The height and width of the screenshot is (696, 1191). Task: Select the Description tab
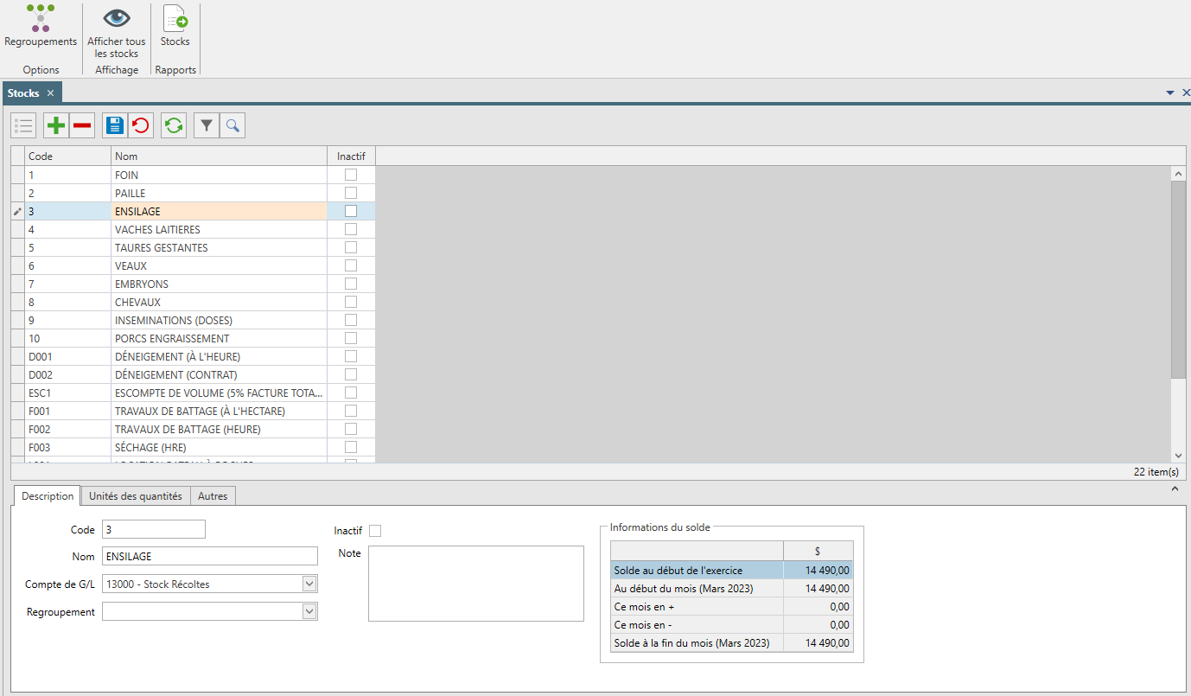click(48, 496)
